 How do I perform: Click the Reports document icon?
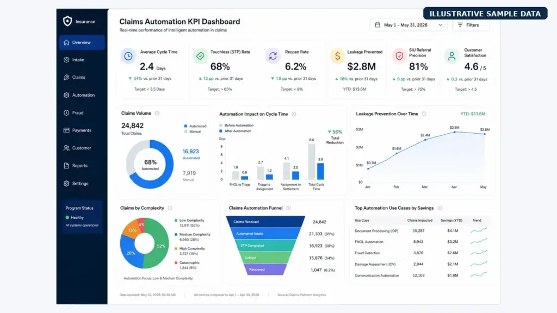tap(66, 166)
